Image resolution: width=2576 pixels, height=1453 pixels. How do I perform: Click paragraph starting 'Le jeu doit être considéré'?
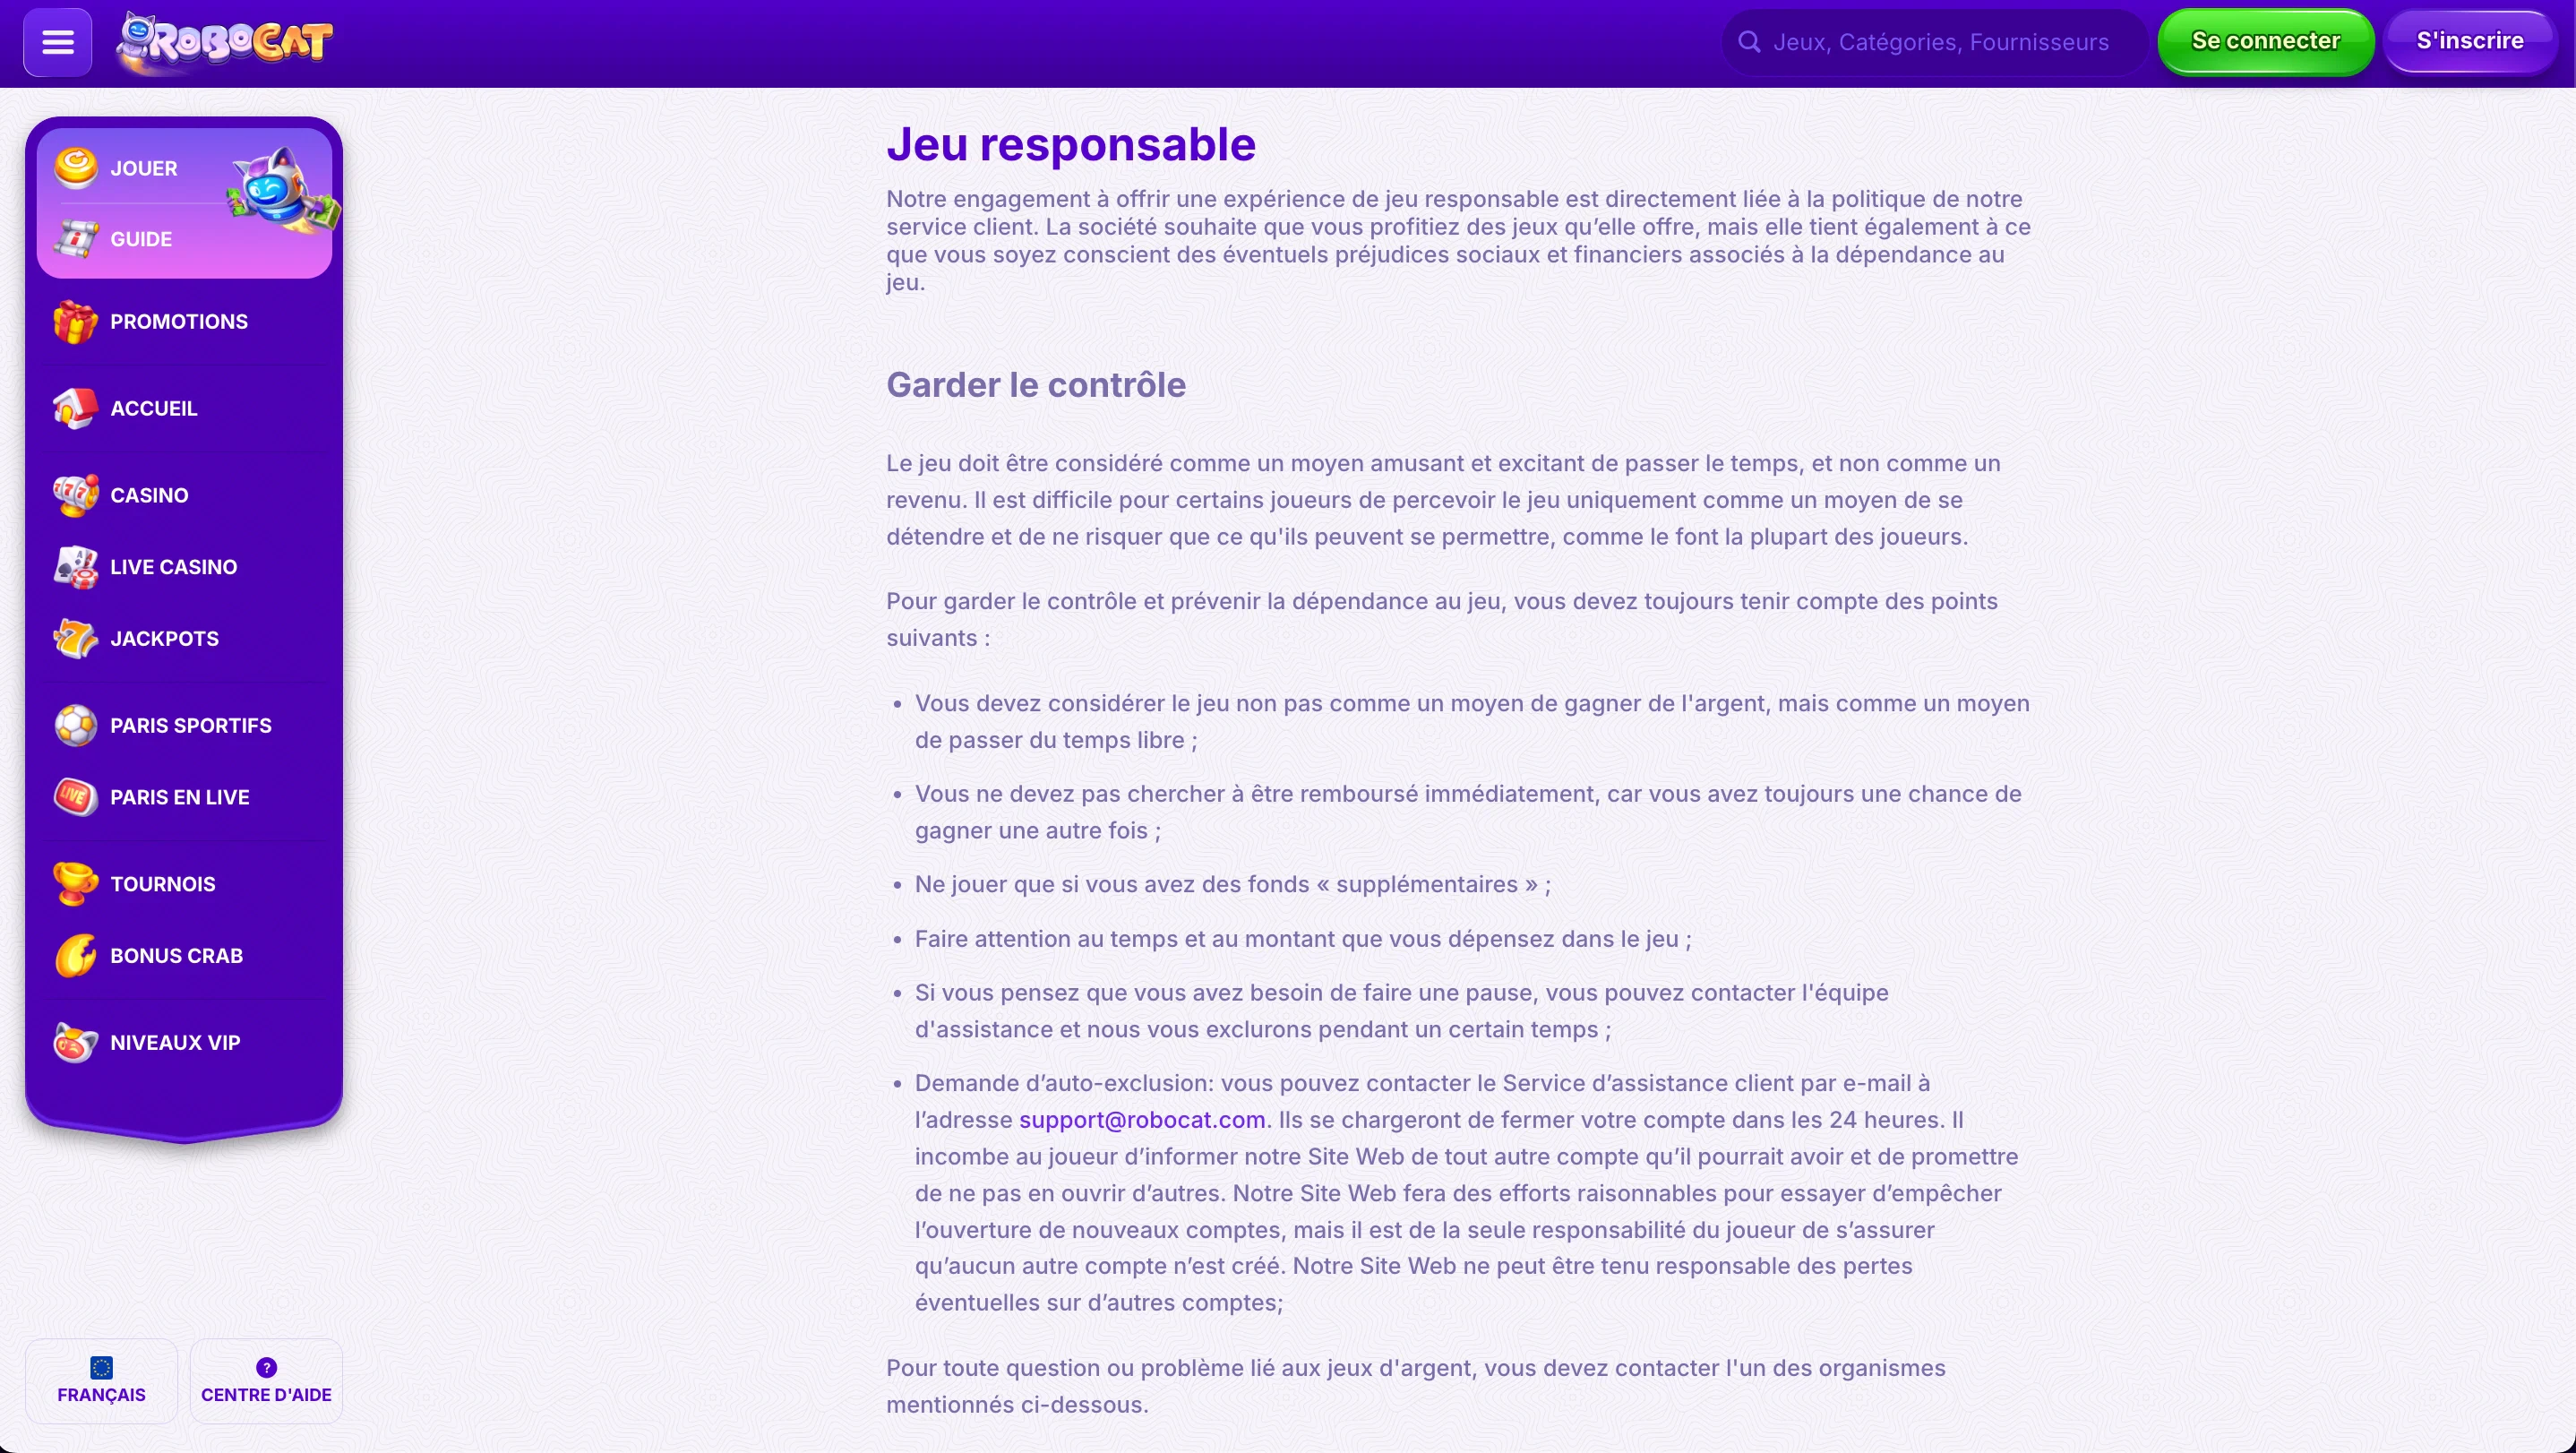coord(1443,500)
